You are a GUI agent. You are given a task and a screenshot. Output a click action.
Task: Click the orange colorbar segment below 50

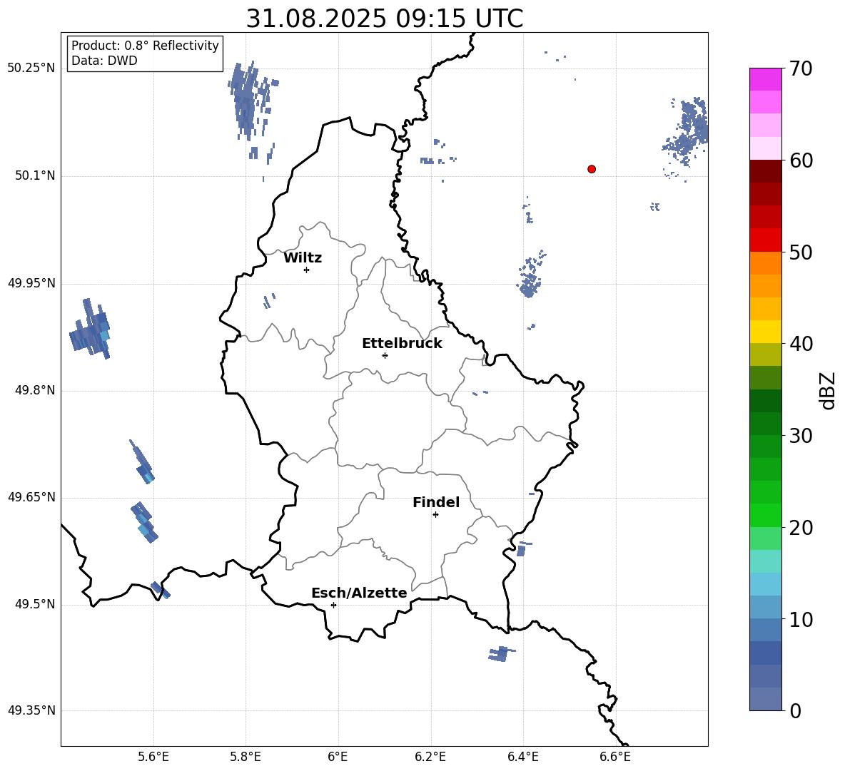coord(765,262)
